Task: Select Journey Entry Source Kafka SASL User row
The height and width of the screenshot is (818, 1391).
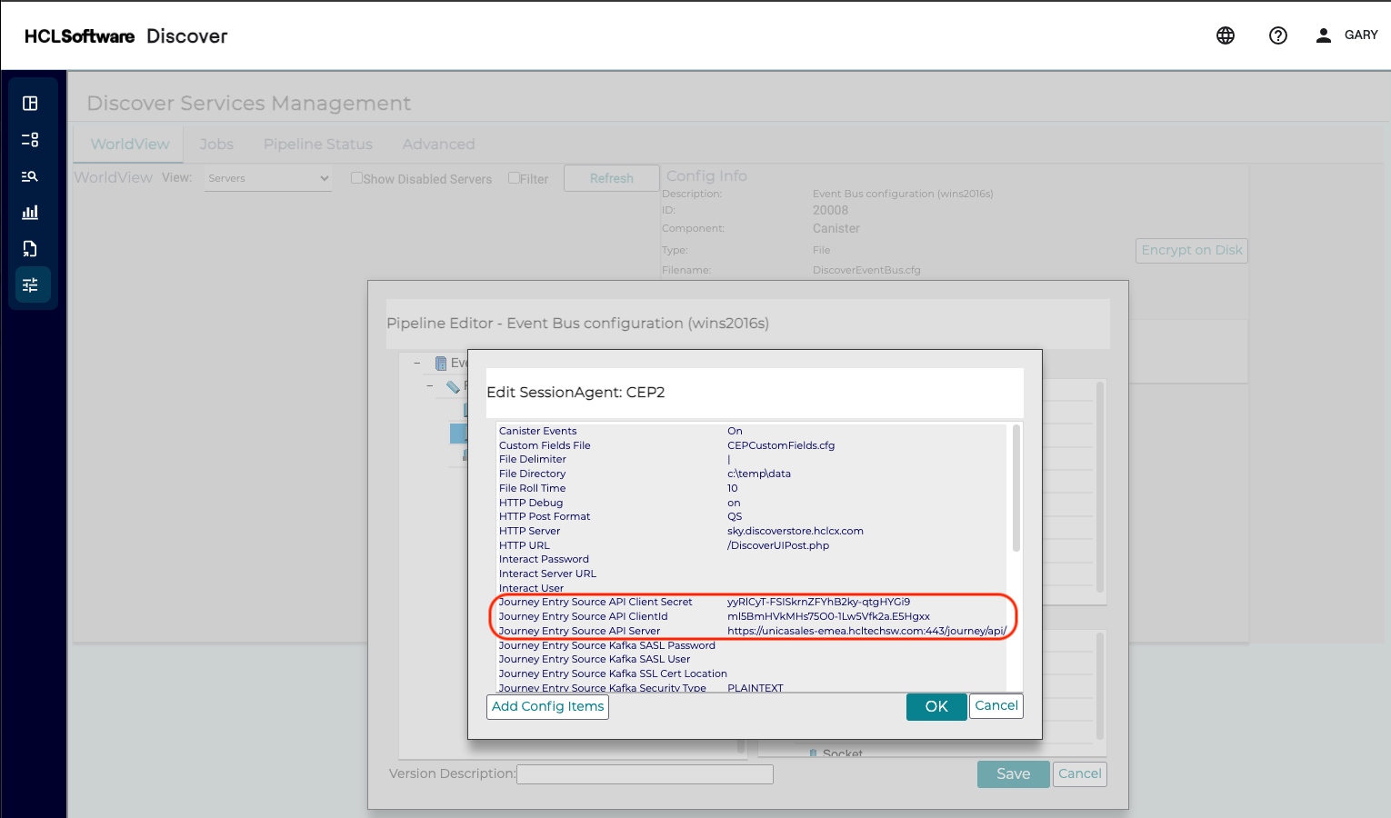Action: [751, 659]
